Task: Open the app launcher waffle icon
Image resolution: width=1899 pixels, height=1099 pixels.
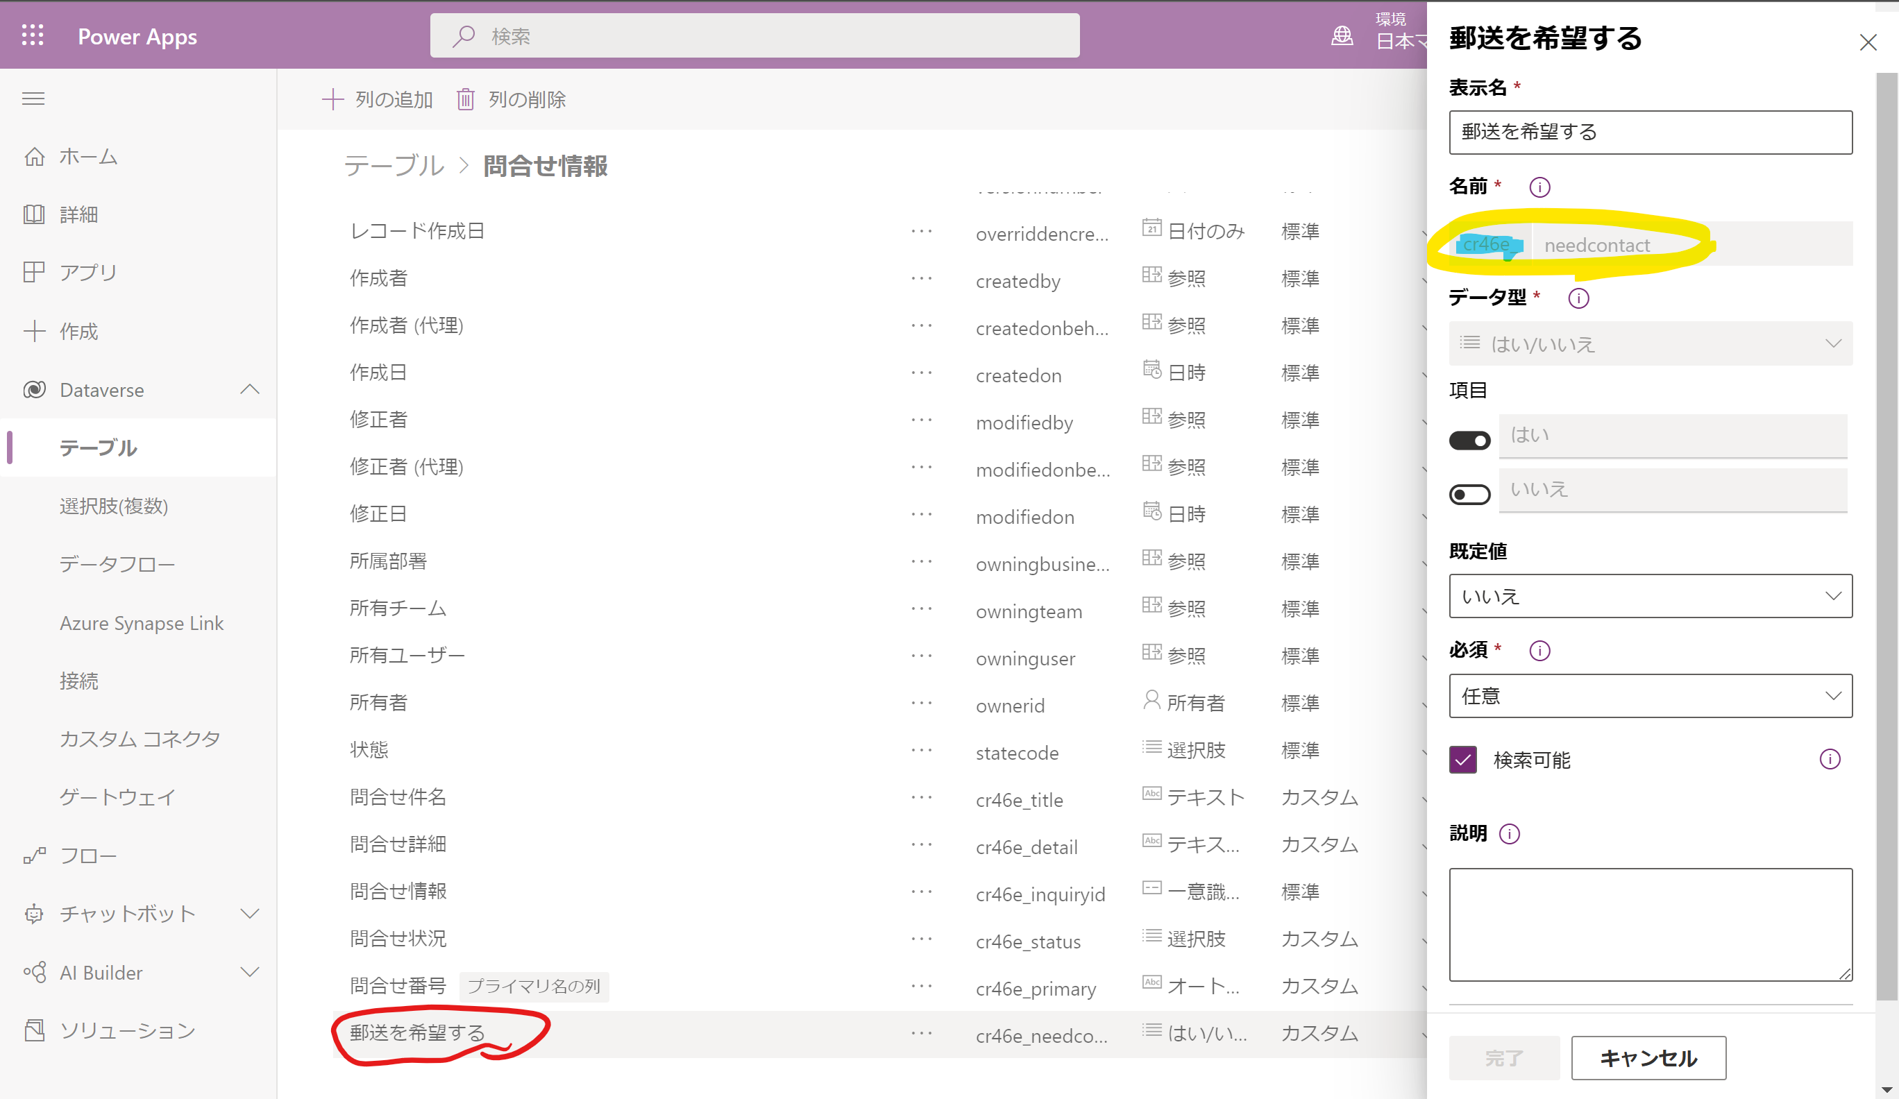Action: [x=33, y=35]
